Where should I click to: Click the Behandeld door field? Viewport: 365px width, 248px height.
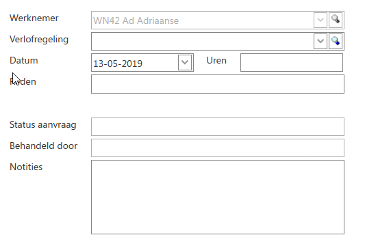tap(218, 148)
